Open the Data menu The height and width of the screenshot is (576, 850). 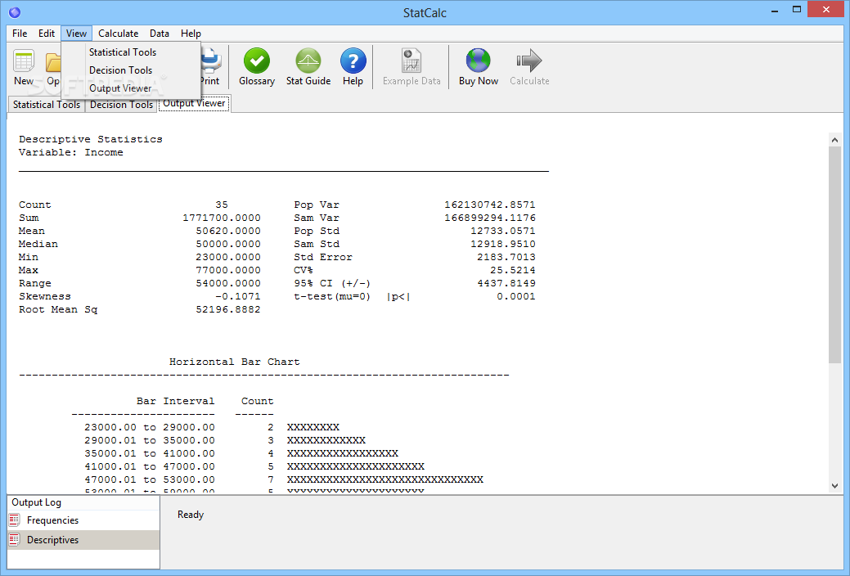(160, 33)
